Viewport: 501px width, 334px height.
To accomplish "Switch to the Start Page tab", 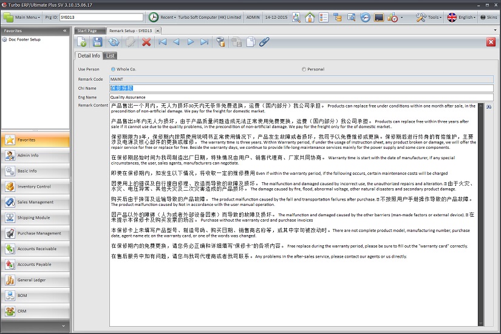I will click(87, 30).
